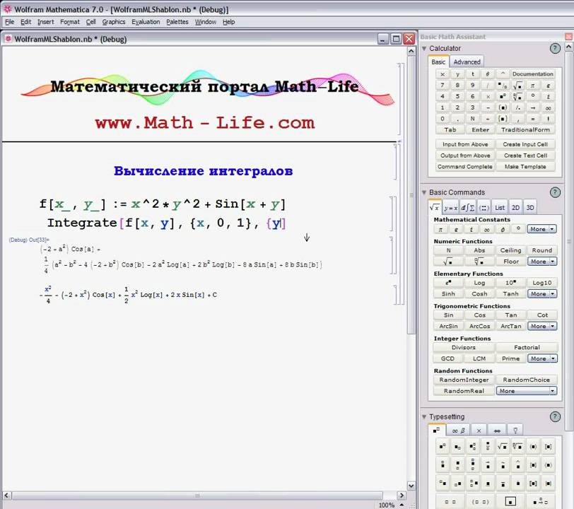Screen dimensions: 574x509
Task: Open Greek symbols tab in Typesetting
Action: pos(458,431)
